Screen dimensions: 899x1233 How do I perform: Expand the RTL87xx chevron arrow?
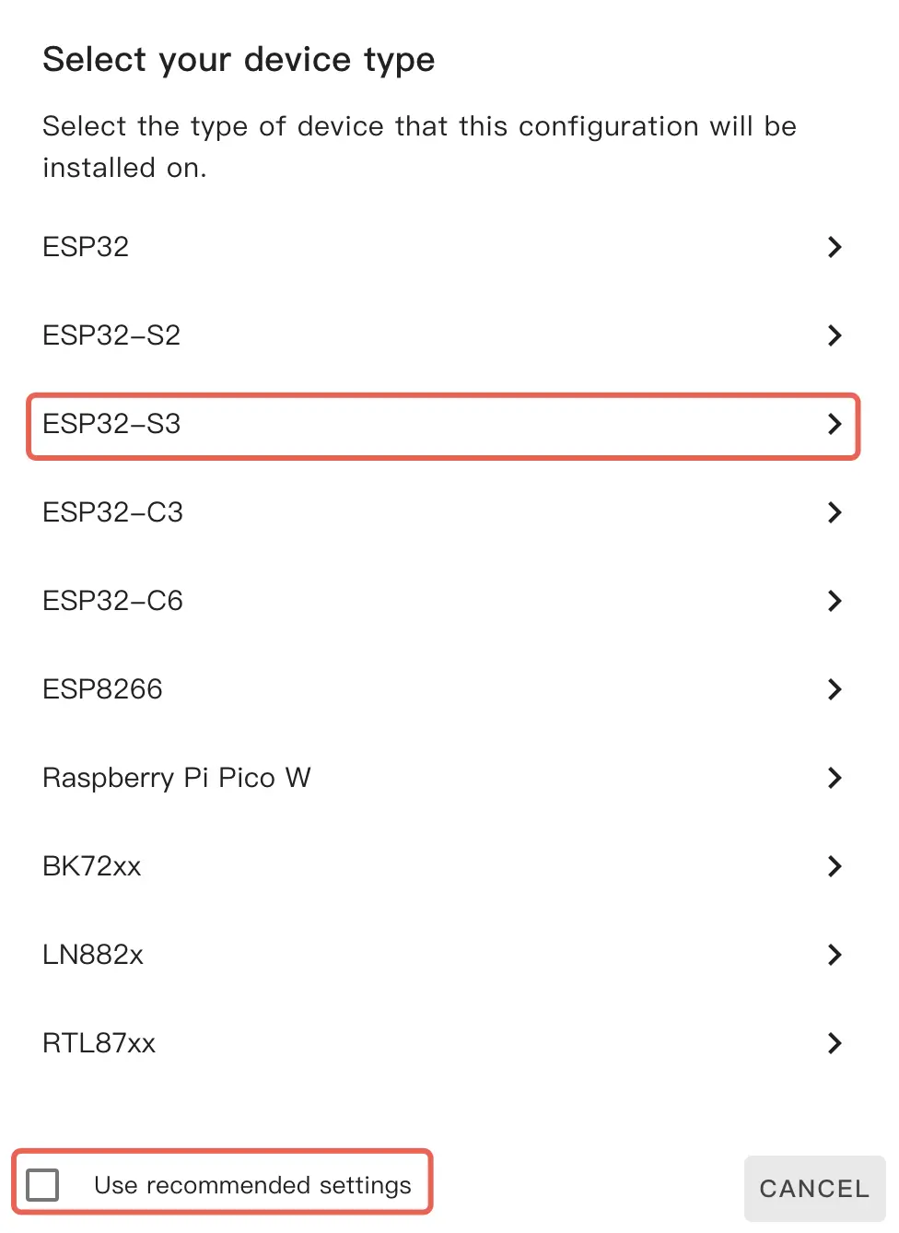[x=835, y=1043]
